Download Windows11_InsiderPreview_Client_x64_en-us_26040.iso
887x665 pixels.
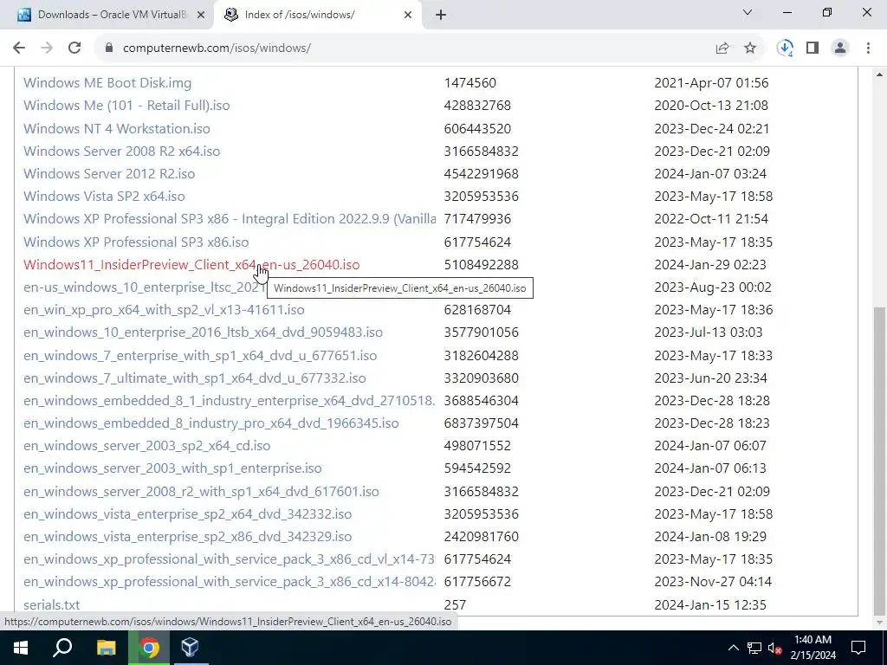[x=191, y=265]
